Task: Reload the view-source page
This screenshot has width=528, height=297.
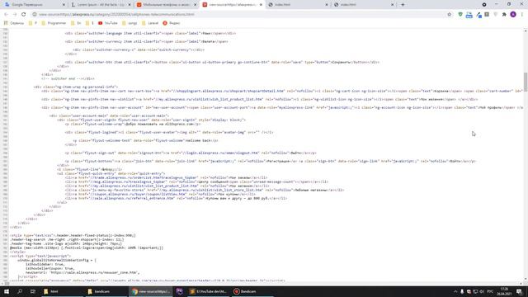Action: coord(24,15)
